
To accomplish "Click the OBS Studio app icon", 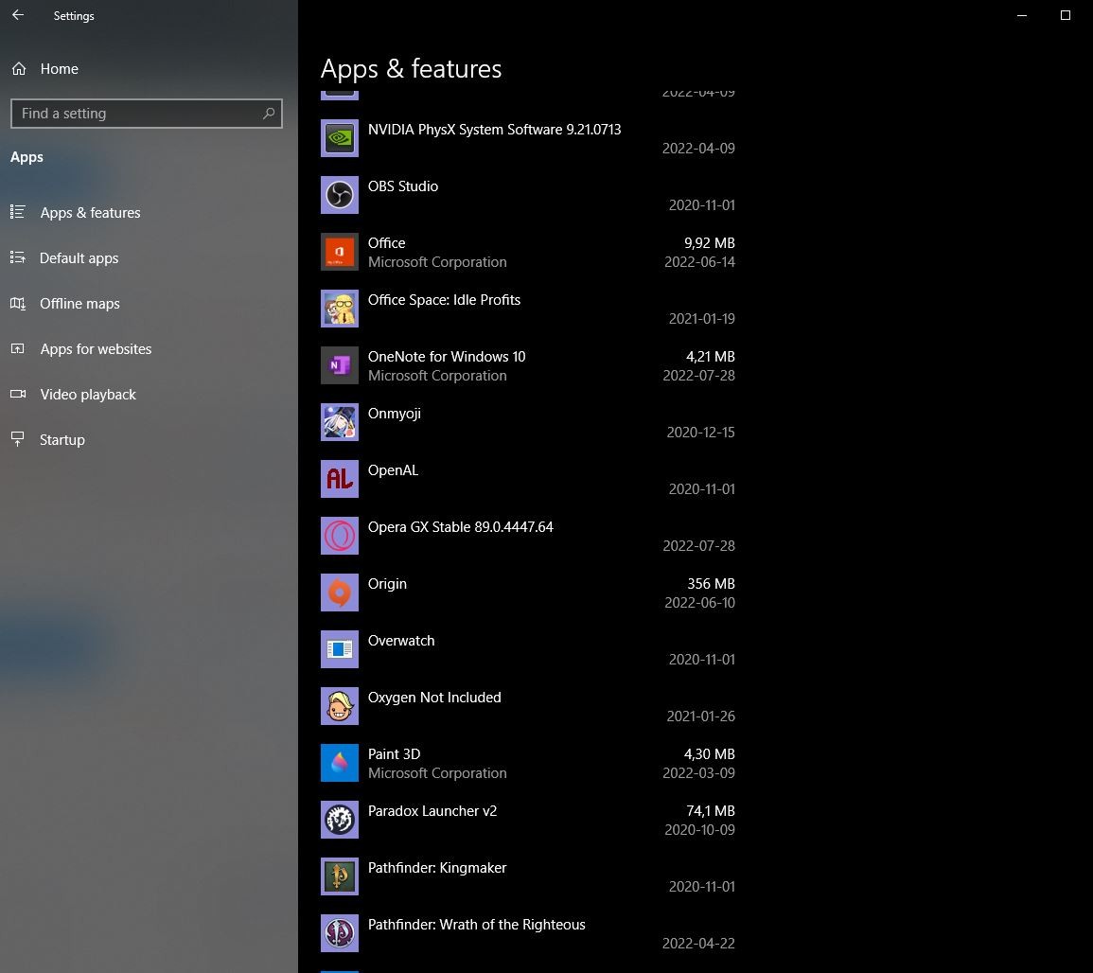I will (x=340, y=195).
